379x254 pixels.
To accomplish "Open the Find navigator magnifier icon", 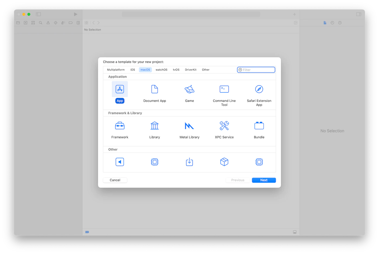I will tap(41, 23).
